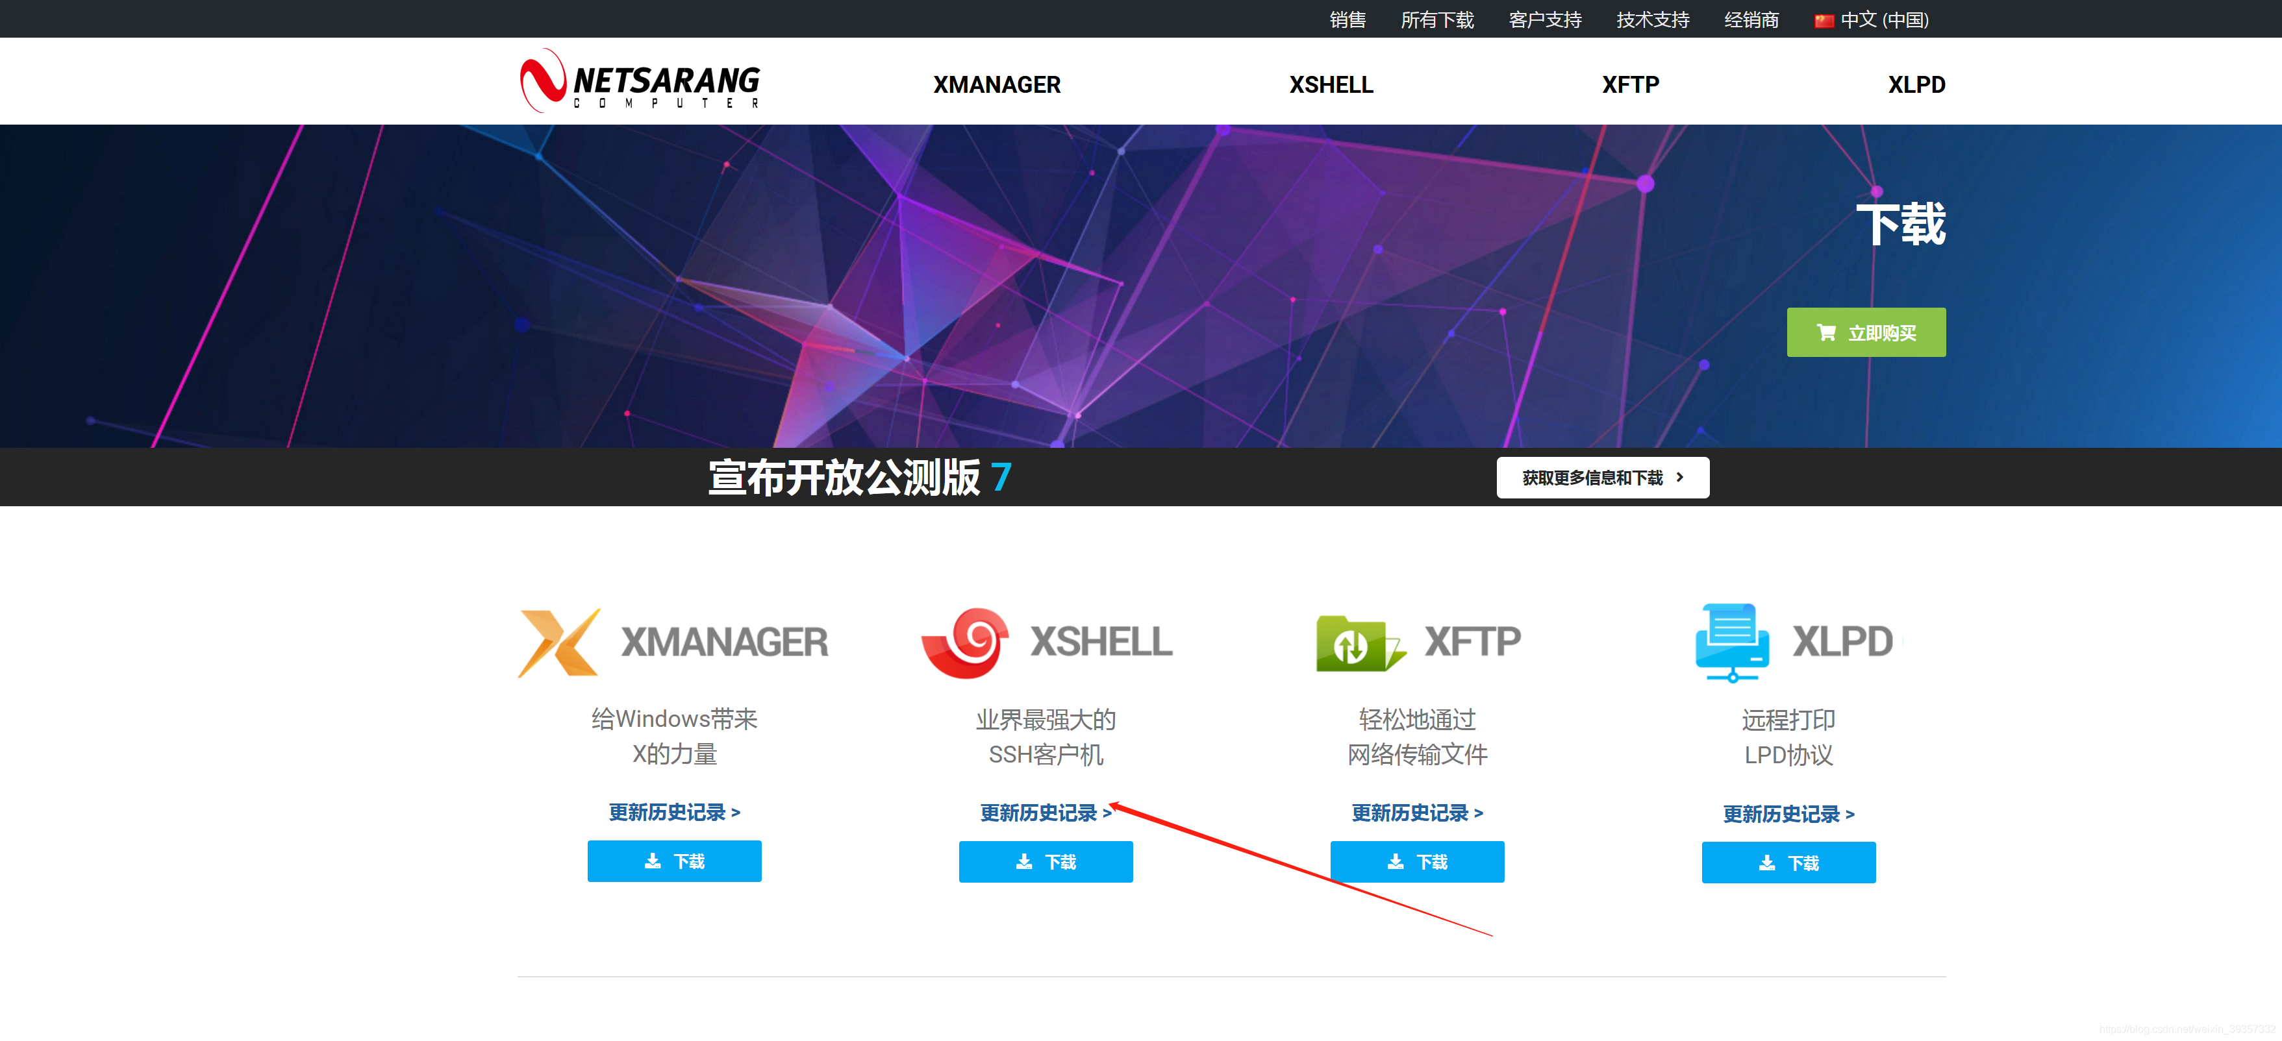This screenshot has width=2282, height=1041.
Task: Click the green 立即购买 button
Action: (x=1866, y=332)
